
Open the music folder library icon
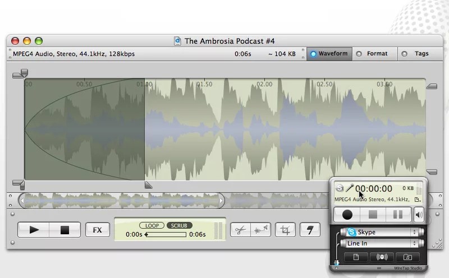(407, 257)
